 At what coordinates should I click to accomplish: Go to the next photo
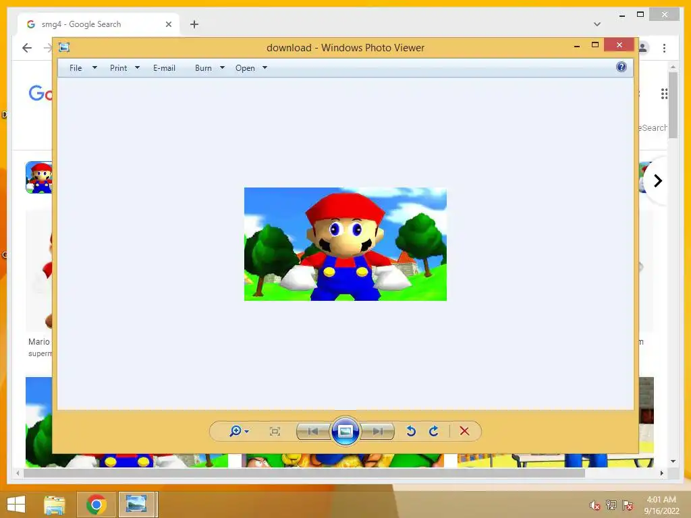point(378,431)
